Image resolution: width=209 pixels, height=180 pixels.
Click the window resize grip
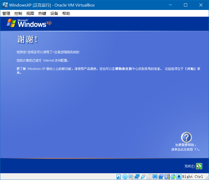tap(207, 178)
